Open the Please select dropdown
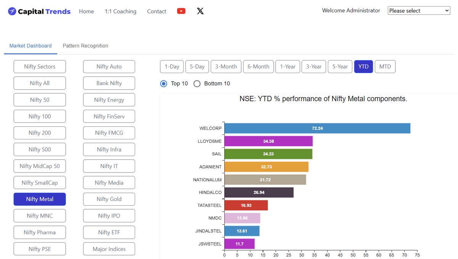This screenshot has width=458, height=259. pyautogui.click(x=419, y=11)
